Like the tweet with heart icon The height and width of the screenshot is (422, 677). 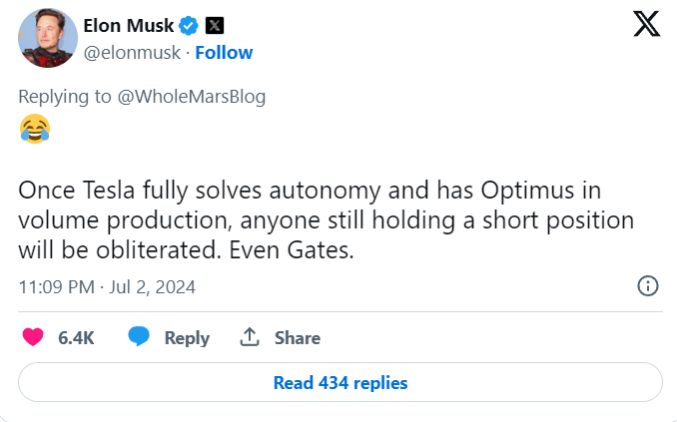click(33, 338)
